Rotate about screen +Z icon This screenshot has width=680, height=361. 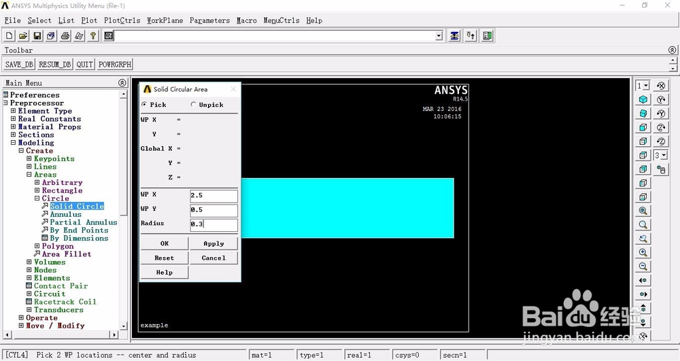[660, 127]
